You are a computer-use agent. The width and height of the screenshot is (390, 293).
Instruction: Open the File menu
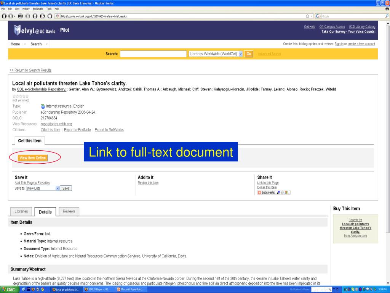pos(3,9)
